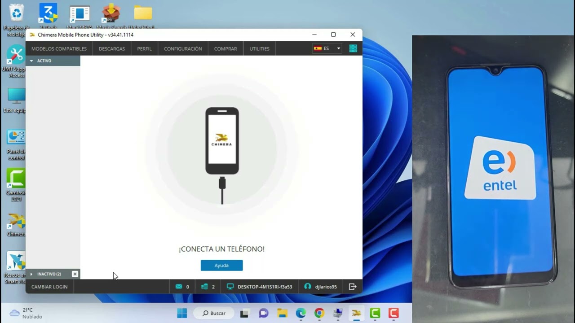Open the Maui META desktop shortcut

(80, 17)
